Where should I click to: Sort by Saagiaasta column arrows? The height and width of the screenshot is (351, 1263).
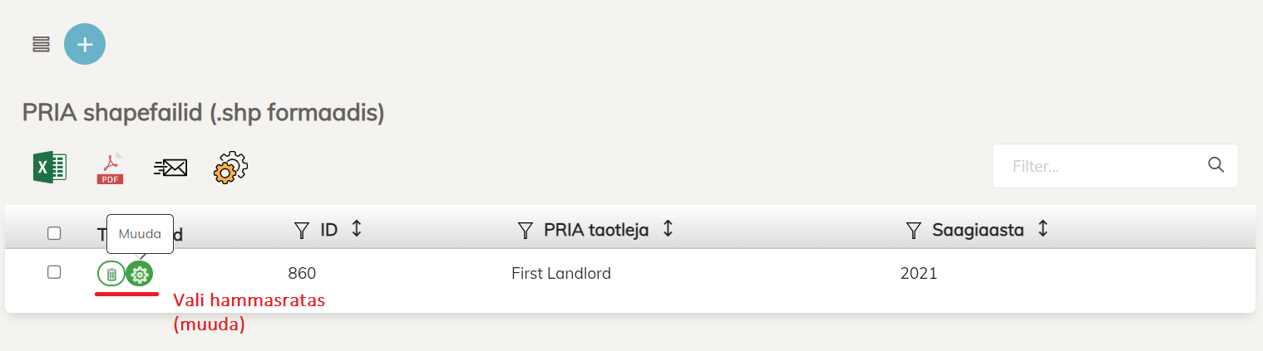click(1043, 229)
